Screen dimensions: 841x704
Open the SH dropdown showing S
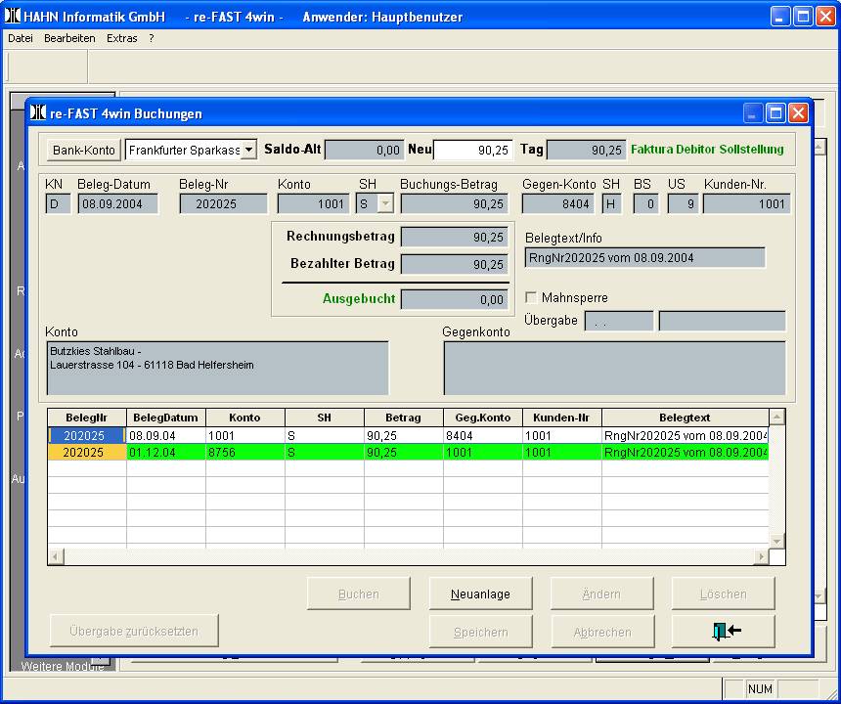(x=385, y=203)
